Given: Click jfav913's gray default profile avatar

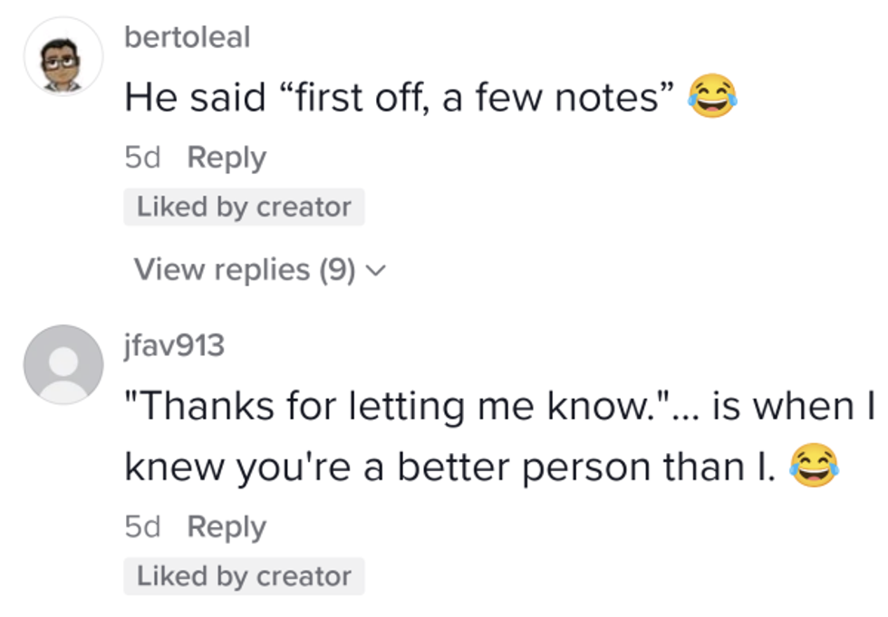Looking at the screenshot, I should pos(63,363).
